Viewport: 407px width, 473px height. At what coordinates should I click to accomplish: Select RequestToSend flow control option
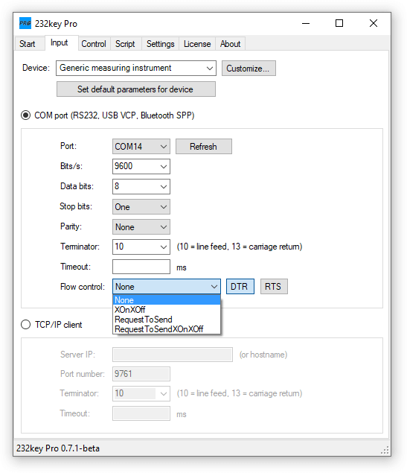pos(167,319)
